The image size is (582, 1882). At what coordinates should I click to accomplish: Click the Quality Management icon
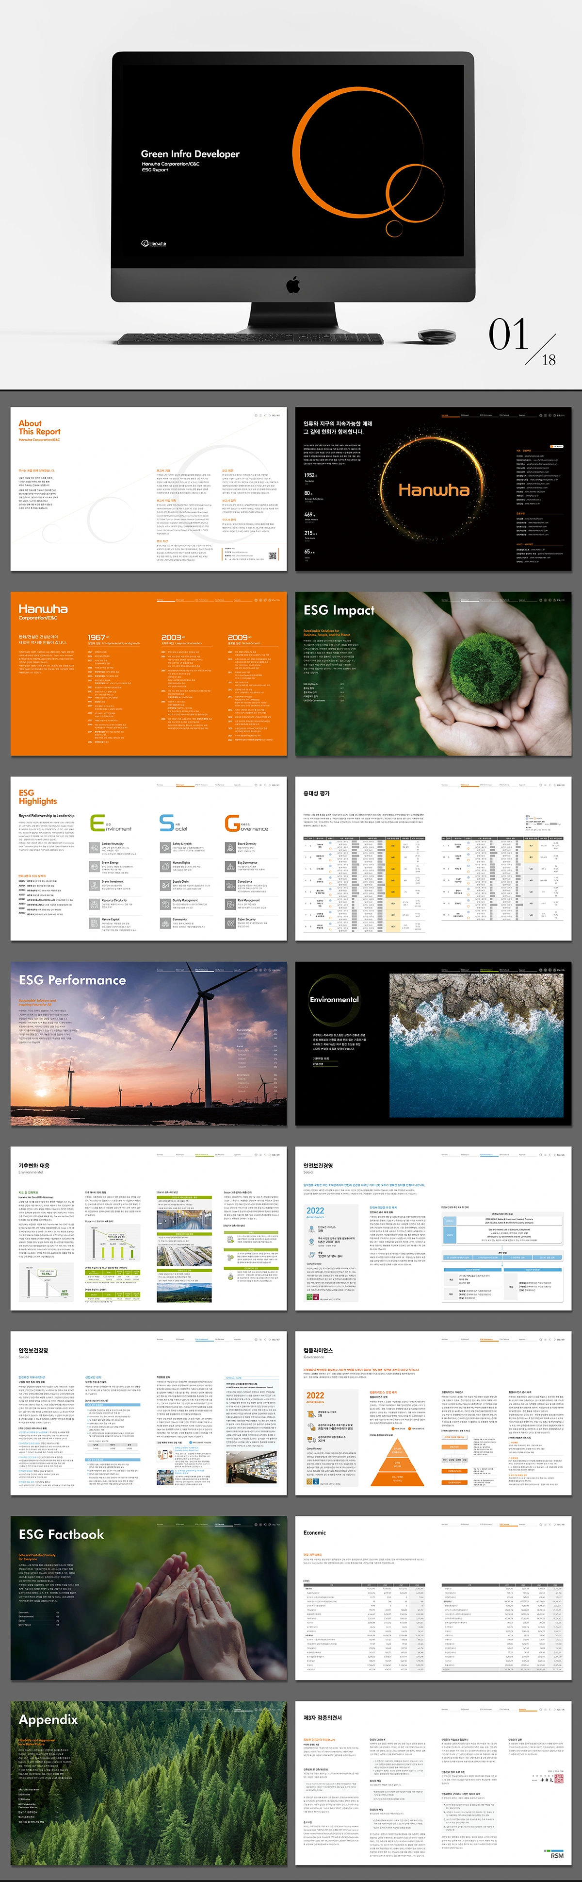pyautogui.click(x=165, y=905)
